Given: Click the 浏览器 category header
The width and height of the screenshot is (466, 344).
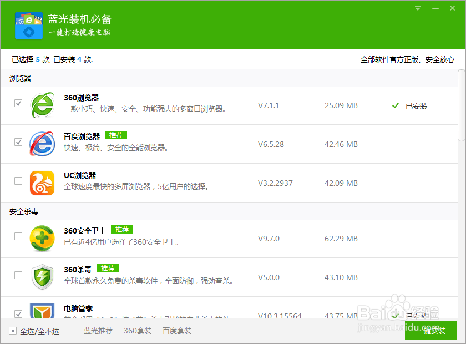Looking at the screenshot, I should tap(20, 78).
